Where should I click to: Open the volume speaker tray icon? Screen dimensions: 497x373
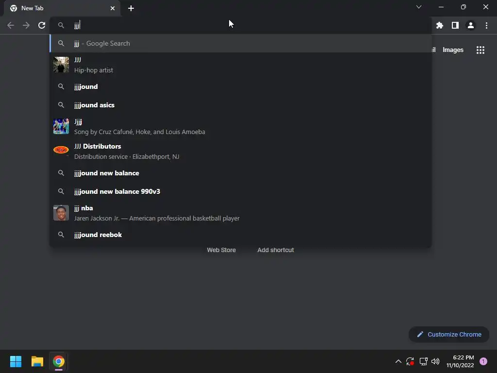coord(435,361)
